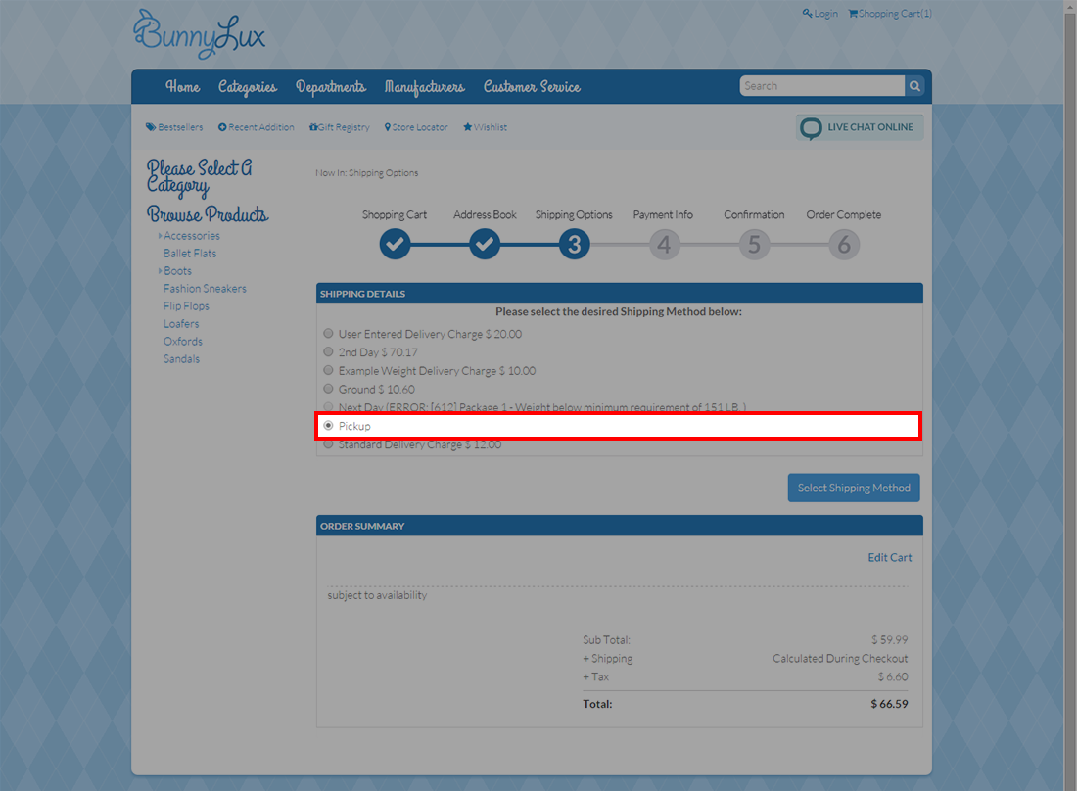Open the Recent Addition link
Image resolution: width=1077 pixels, height=791 pixels.
pyautogui.click(x=256, y=127)
